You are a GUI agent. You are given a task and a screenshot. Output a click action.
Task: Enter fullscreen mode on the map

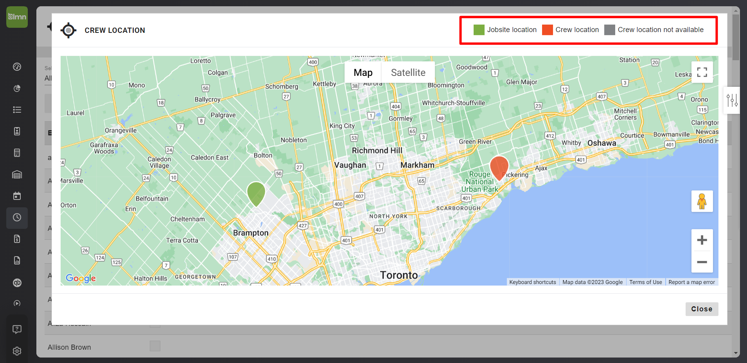(x=702, y=72)
